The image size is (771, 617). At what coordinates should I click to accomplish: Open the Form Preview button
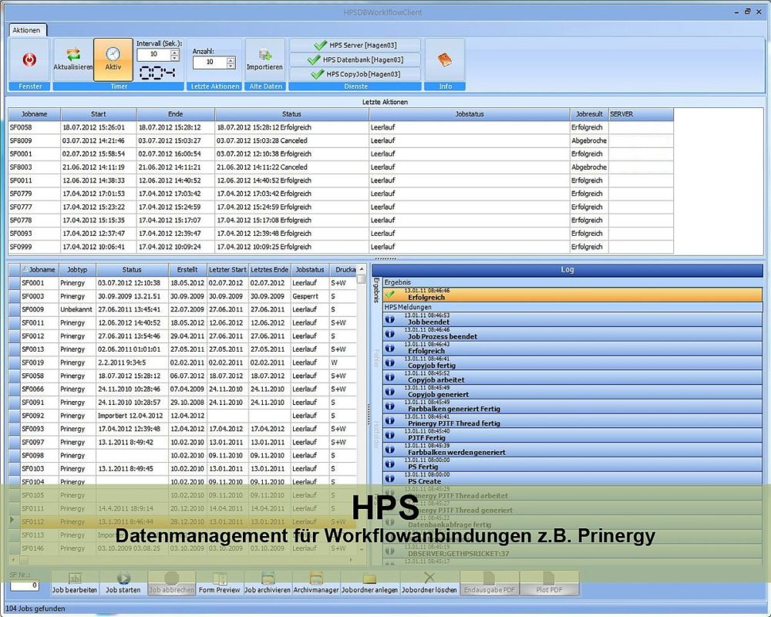(219, 583)
